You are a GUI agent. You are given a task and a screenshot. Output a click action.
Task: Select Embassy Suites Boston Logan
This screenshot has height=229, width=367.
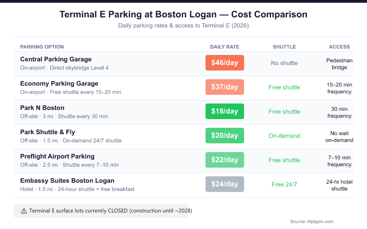click(67, 180)
